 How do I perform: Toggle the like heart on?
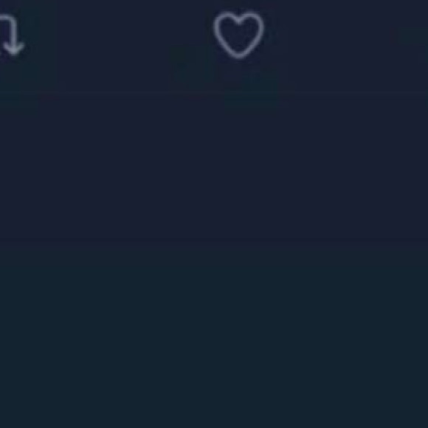pyautogui.click(x=239, y=35)
